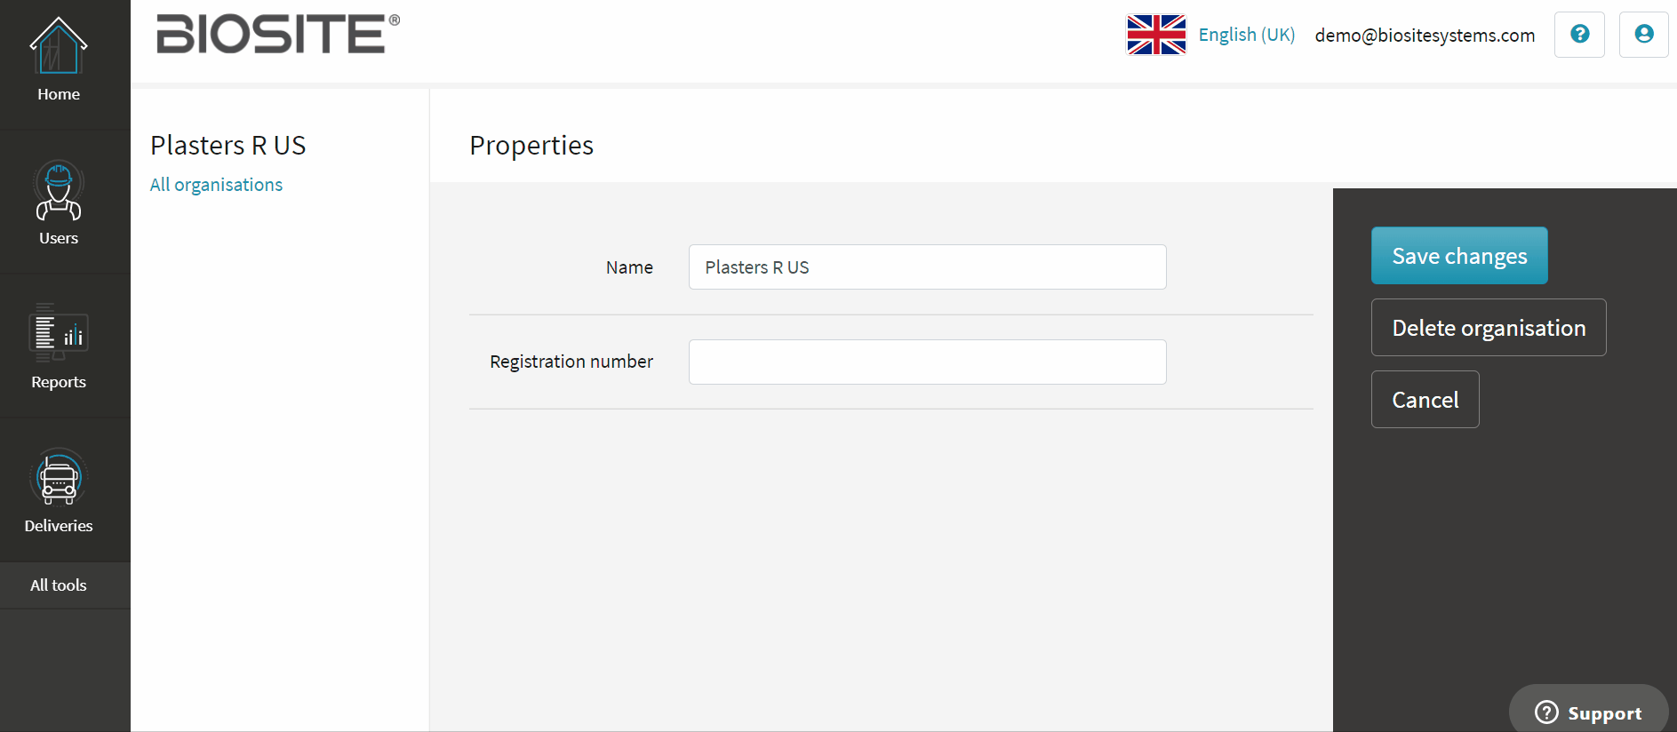Select the Reports label in sidebar
The height and width of the screenshot is (732, 1677).
[x=59, y=382]
